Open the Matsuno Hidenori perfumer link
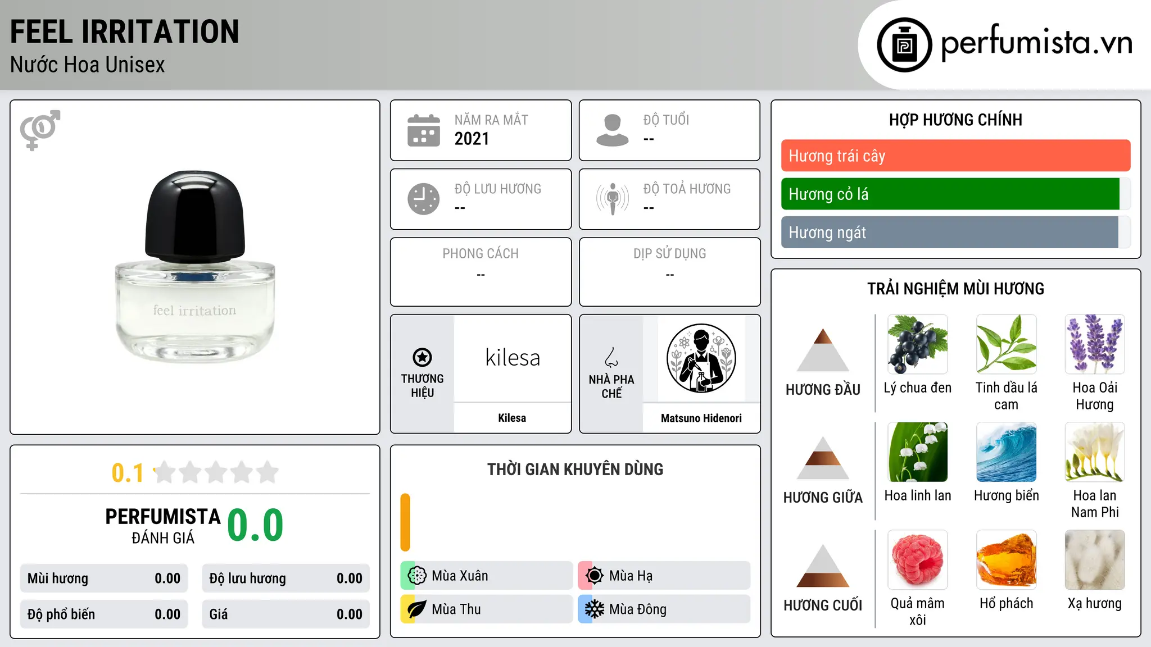Image resolution: width=1151 pixels, height=647 pixels. (701, 418)
